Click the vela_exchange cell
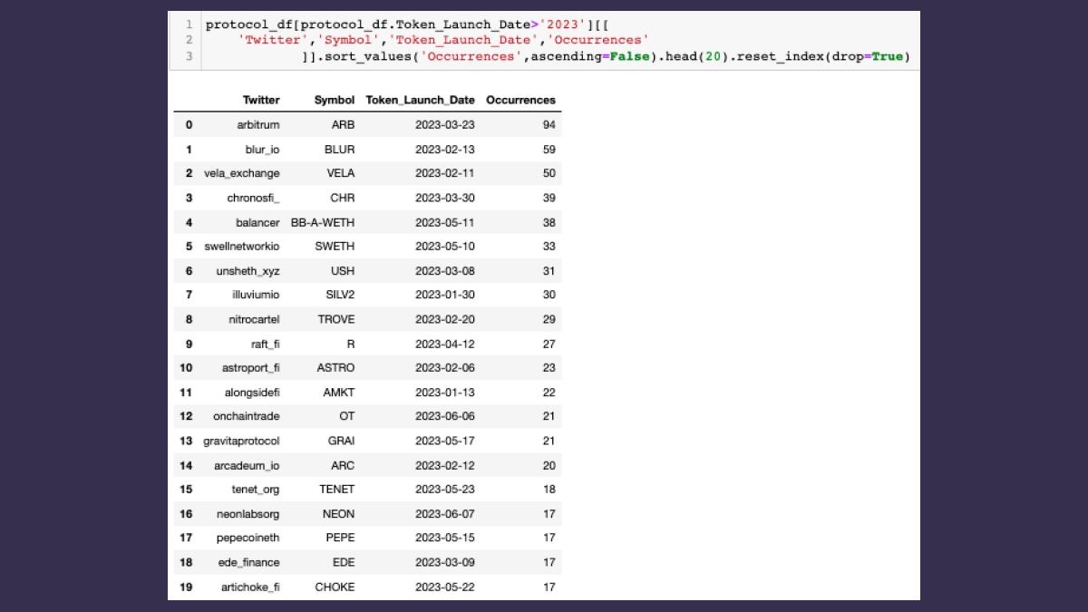The width and height of the screenshot is (1088, 612). 242,173
